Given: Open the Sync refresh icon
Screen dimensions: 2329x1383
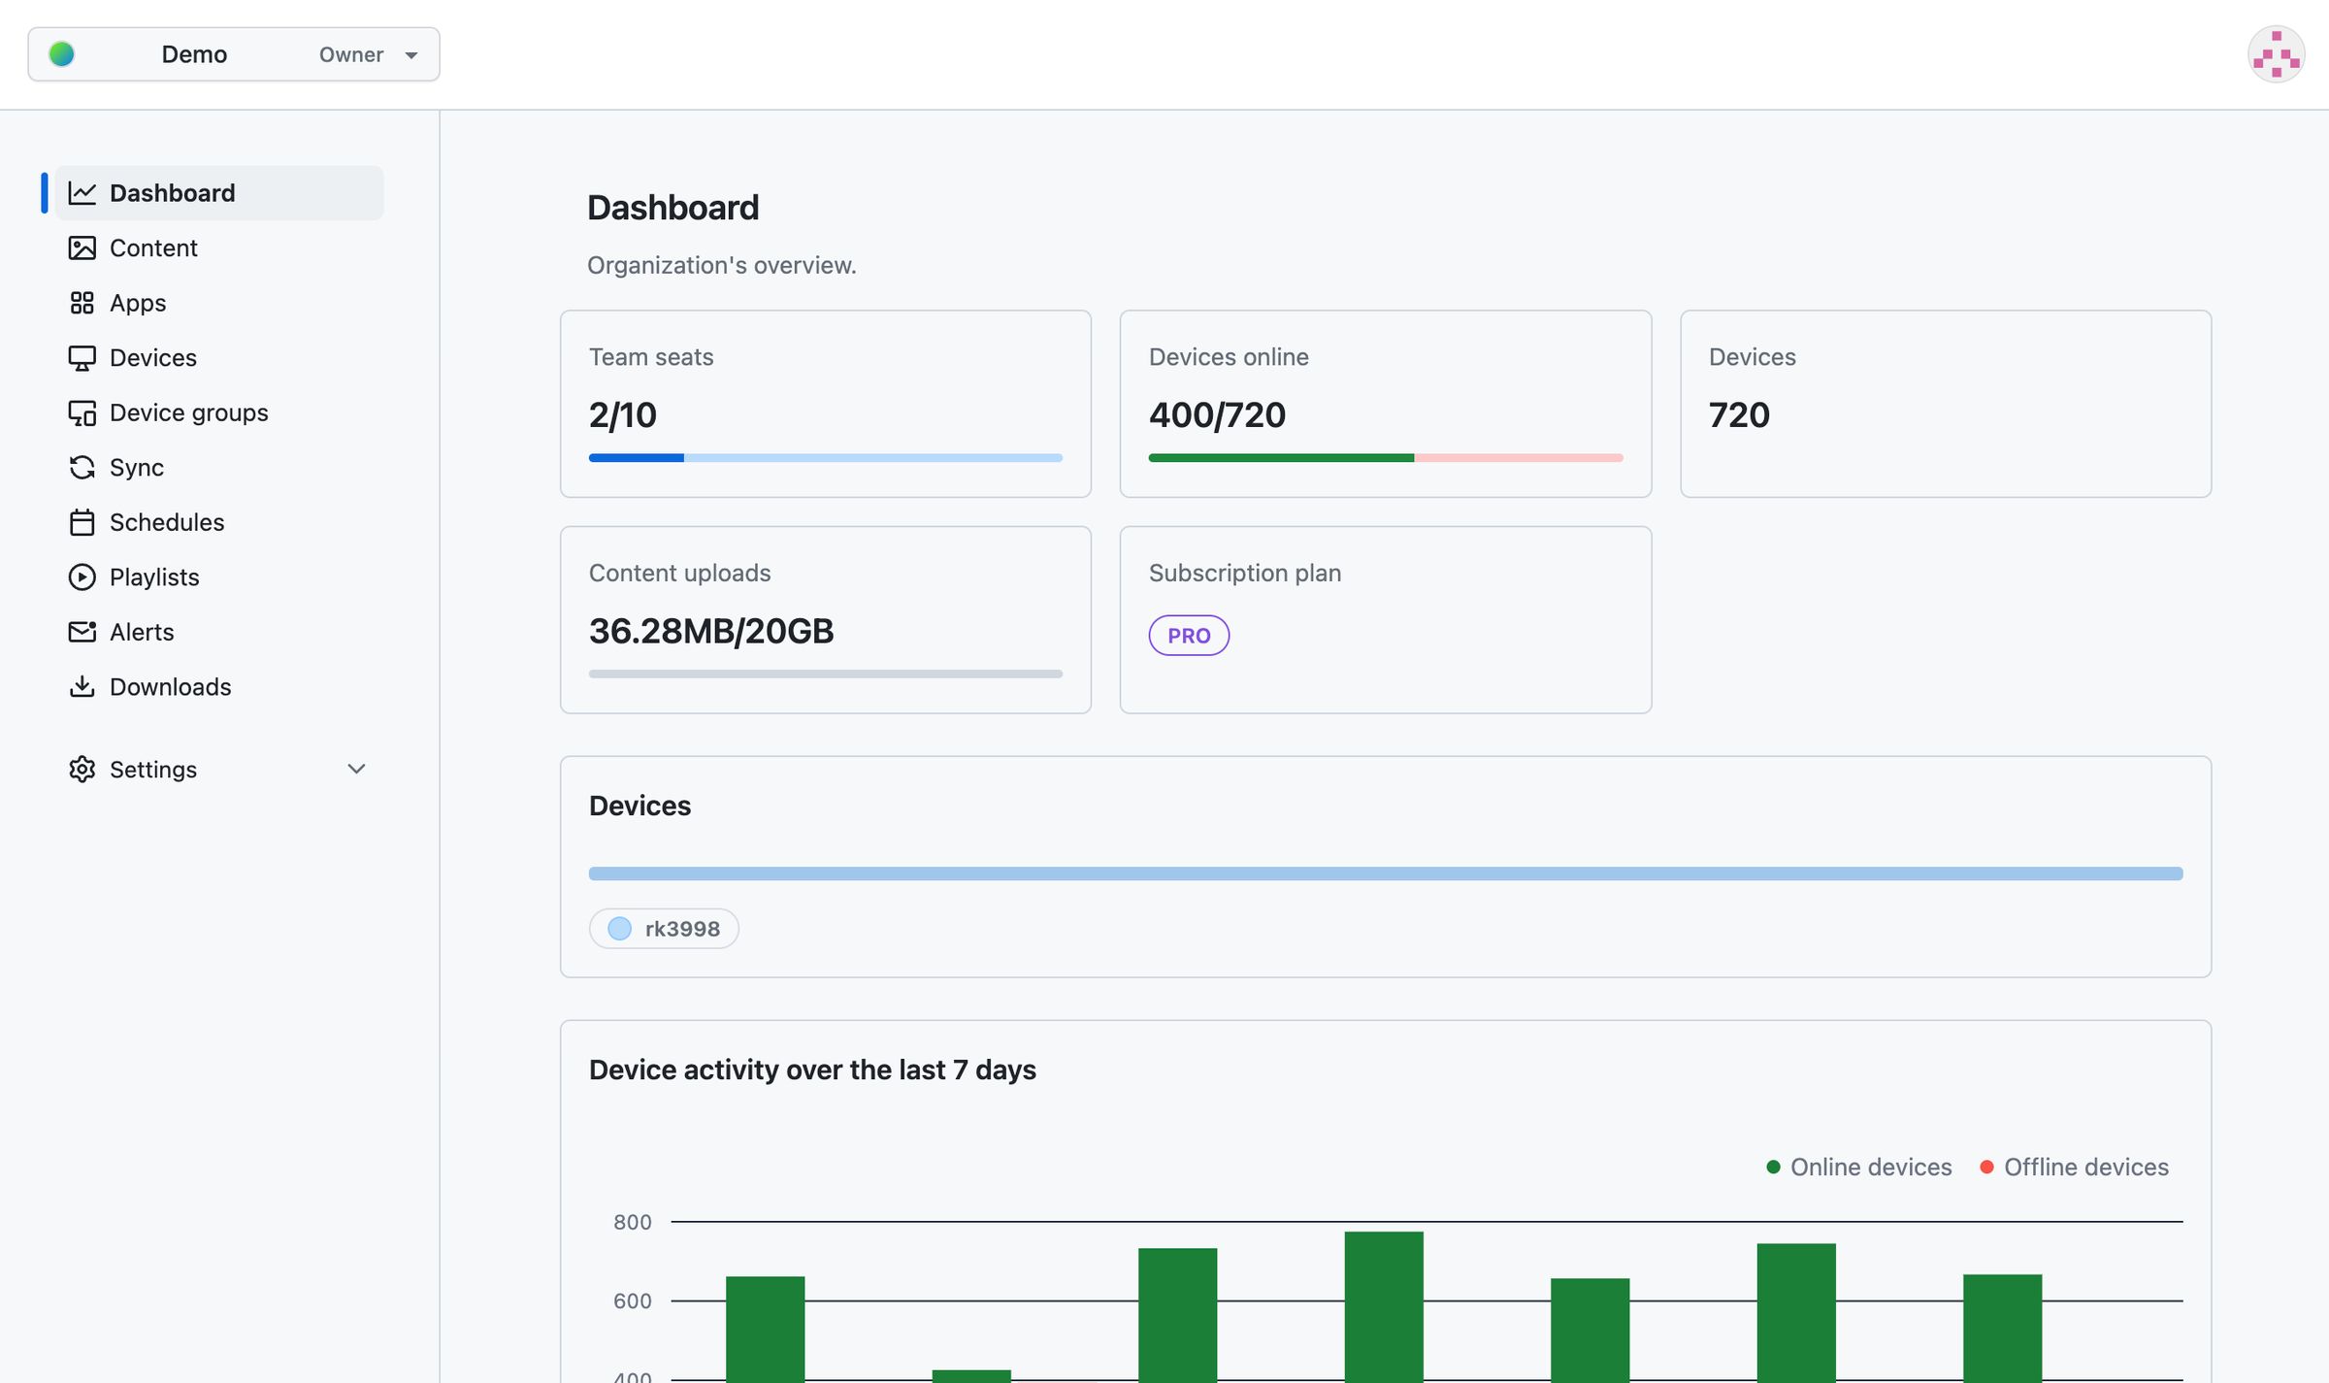Looking at the screenshot, I should click(82, 467).
